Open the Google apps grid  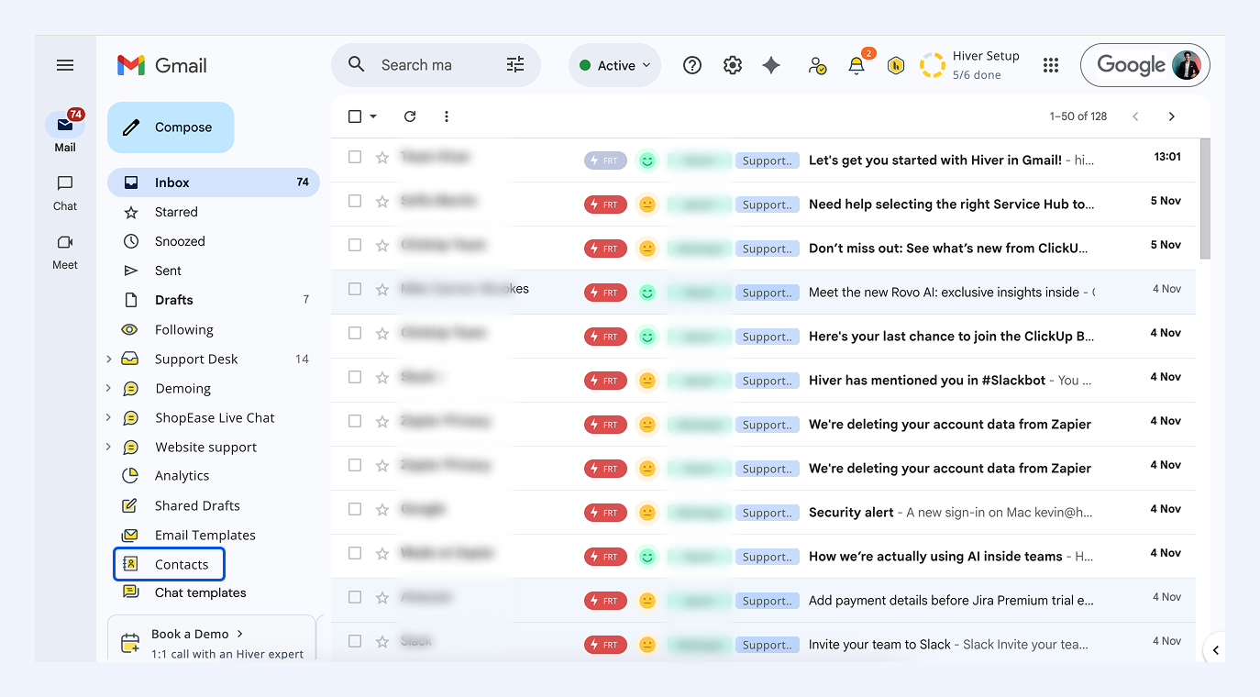[1051, 65]
